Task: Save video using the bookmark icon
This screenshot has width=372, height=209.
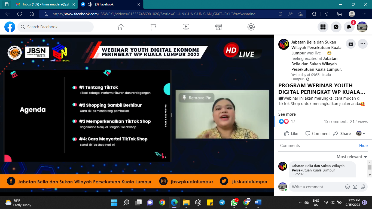Action: tap(351, 44)
